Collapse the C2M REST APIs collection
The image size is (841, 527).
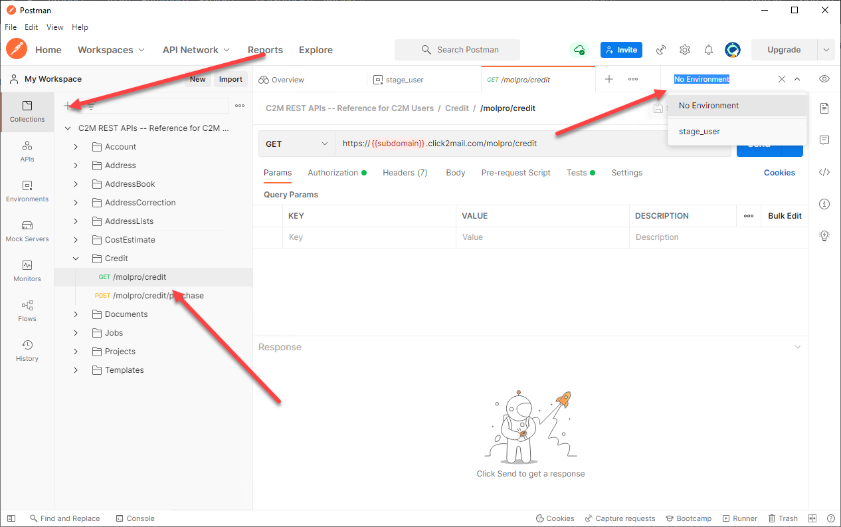coord(68,128)
